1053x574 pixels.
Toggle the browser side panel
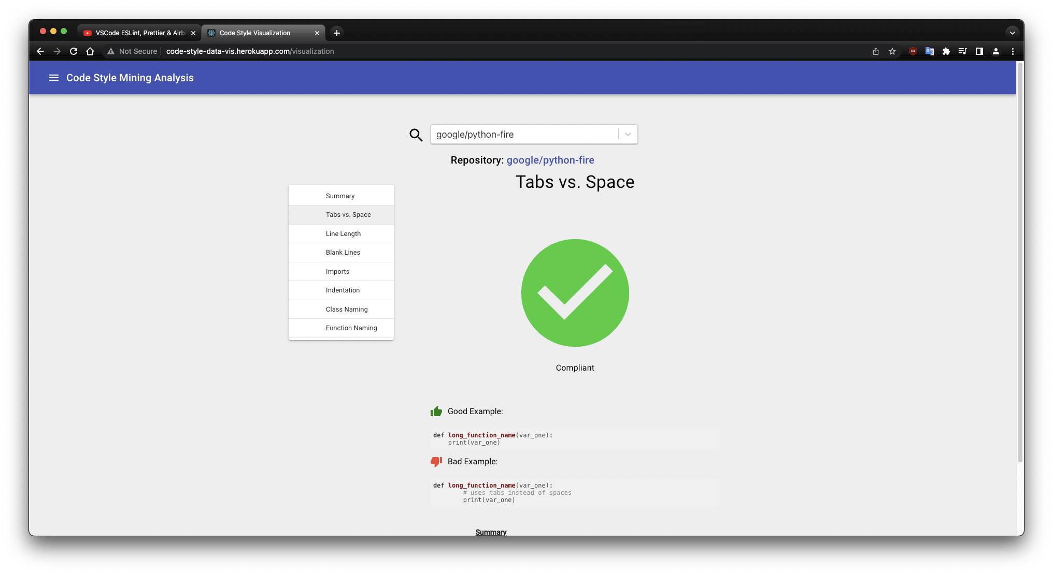pos(979,51)
